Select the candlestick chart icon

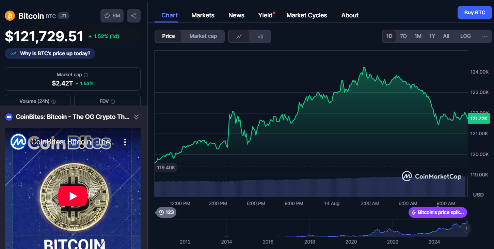(260, 36)
